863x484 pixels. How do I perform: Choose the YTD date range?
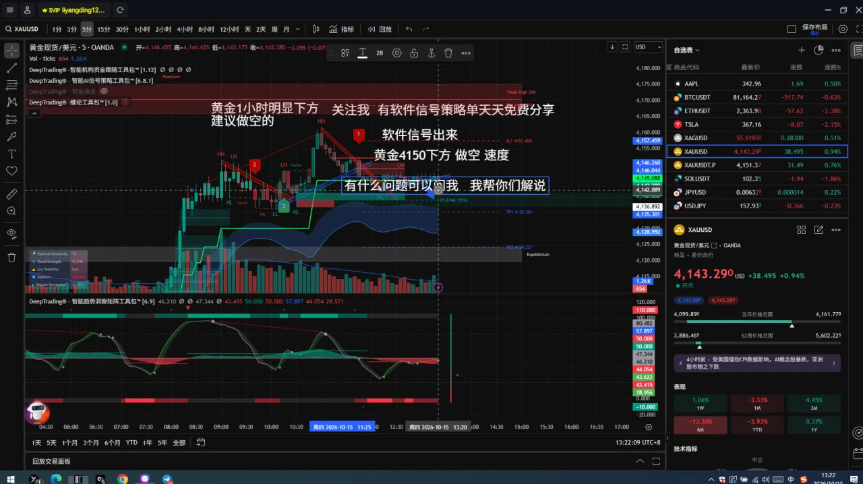tap(131, 443)
